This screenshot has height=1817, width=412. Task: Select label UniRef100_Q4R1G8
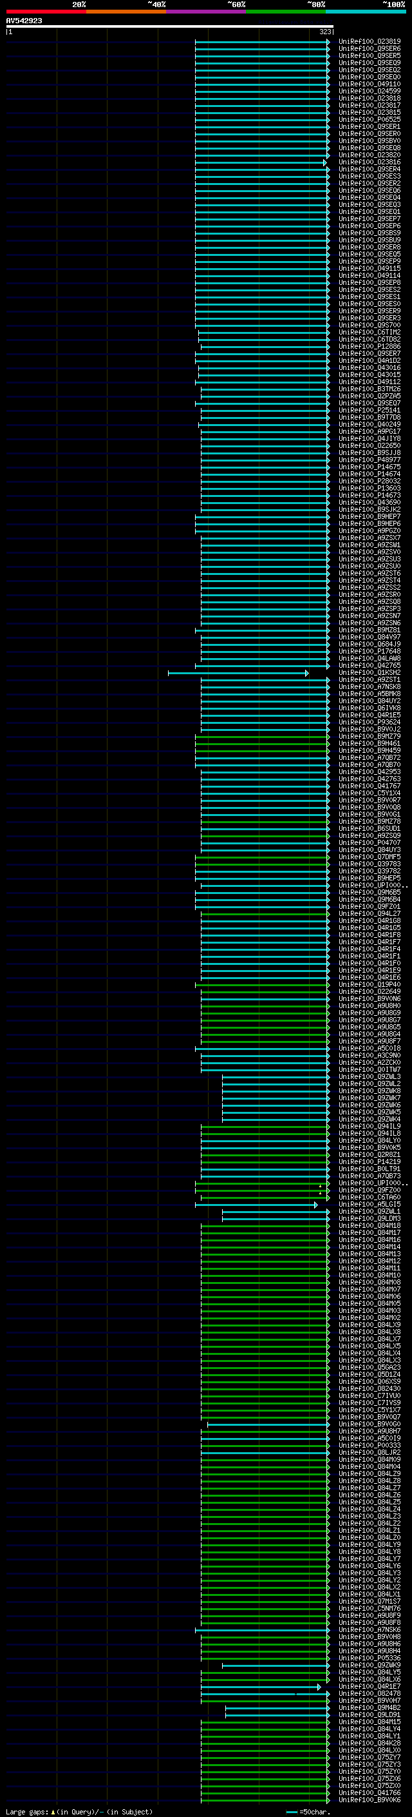tap(370, 920)
